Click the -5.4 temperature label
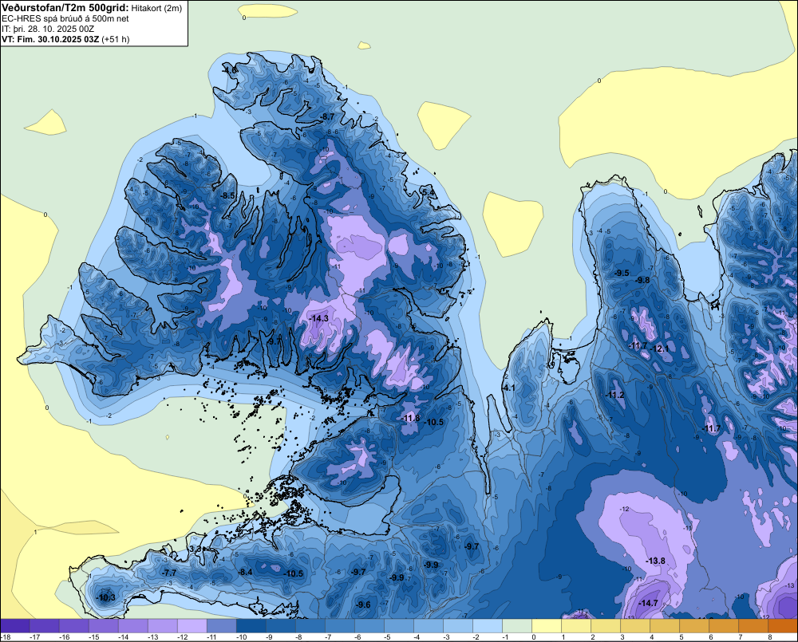798x642 pixels. tap(428, 192)
